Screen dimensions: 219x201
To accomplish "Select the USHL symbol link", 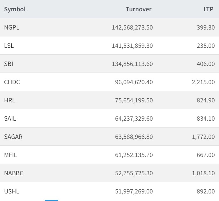I will click(11, 191).
